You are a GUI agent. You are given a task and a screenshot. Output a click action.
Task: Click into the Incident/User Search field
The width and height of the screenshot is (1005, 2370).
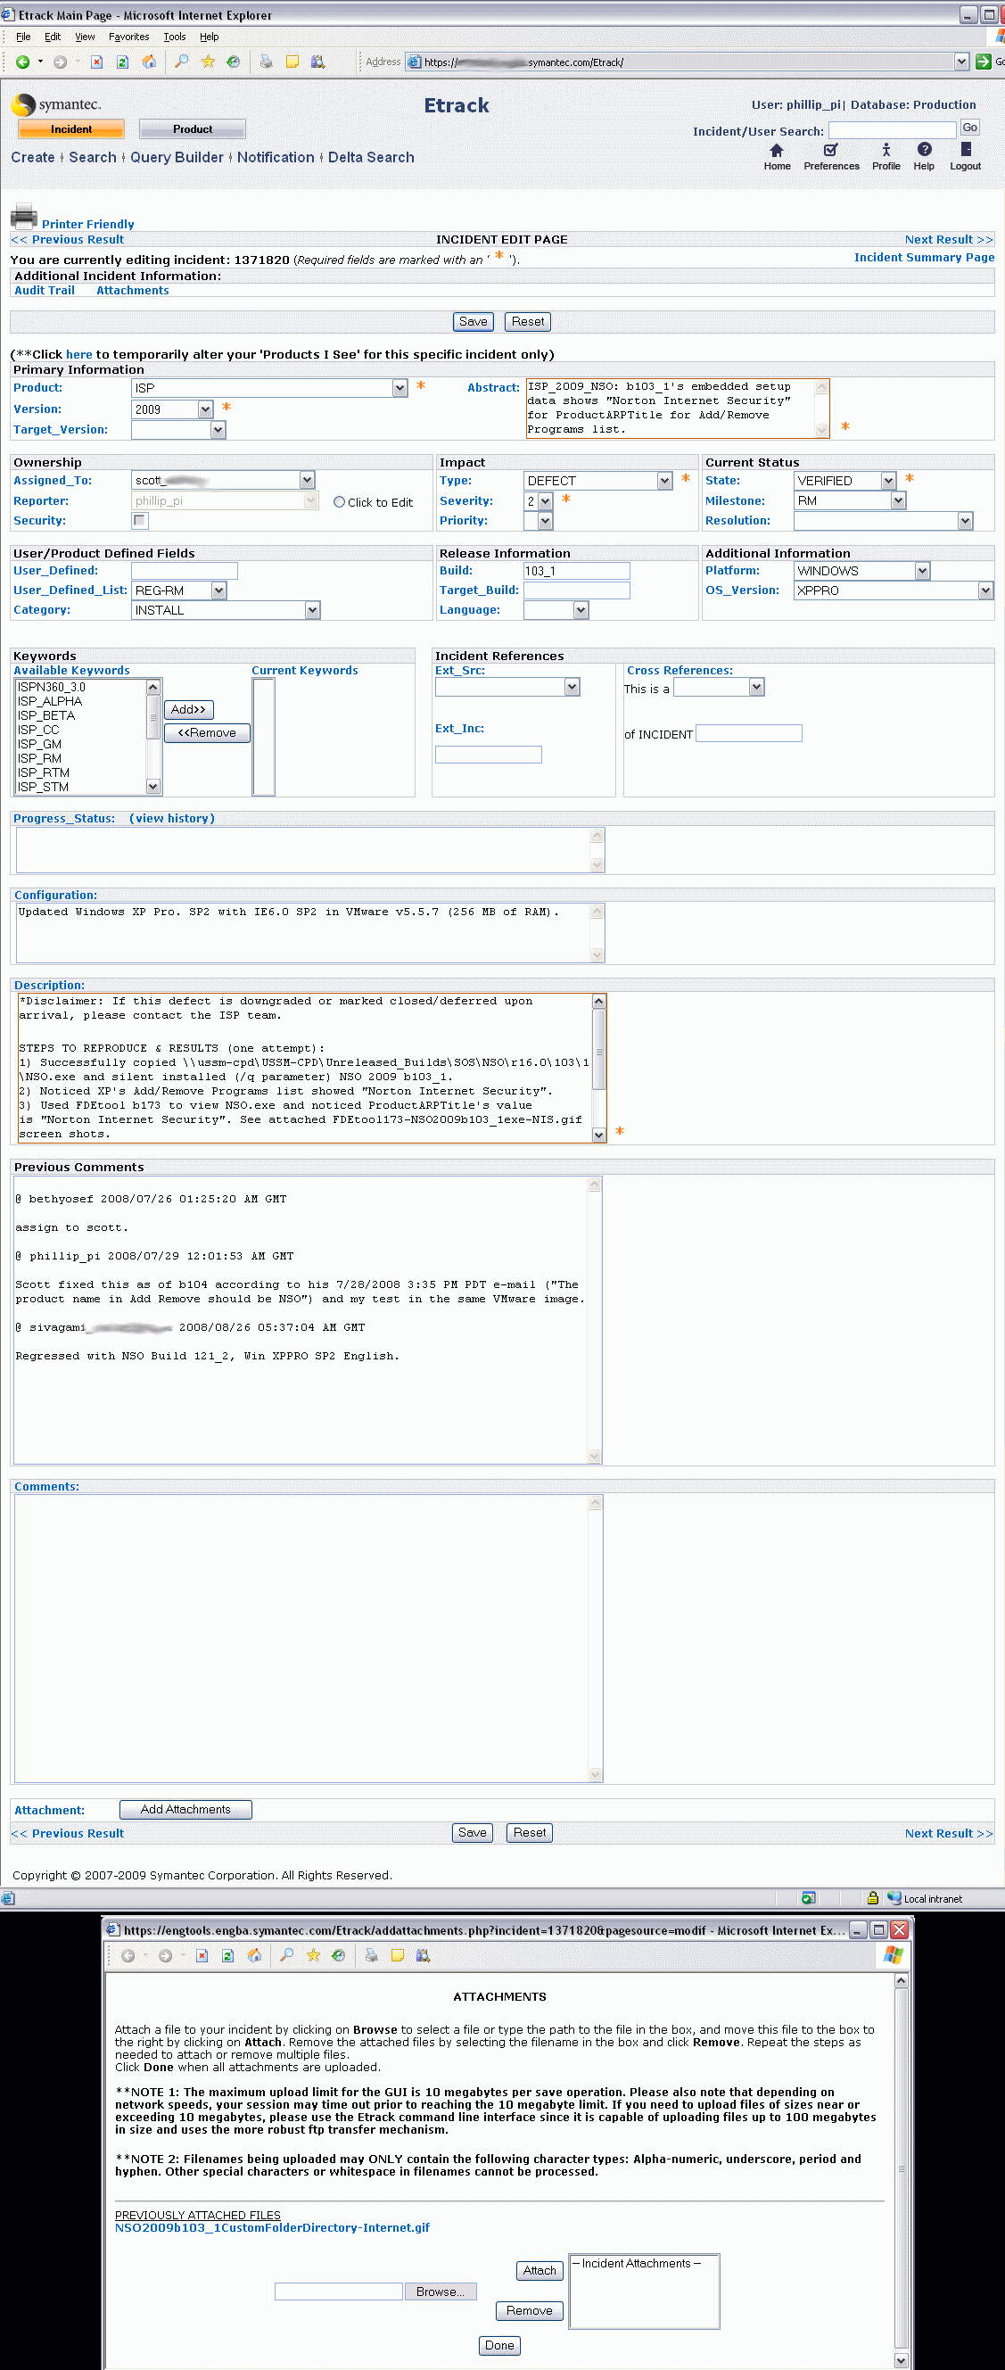tap(892, 130)
